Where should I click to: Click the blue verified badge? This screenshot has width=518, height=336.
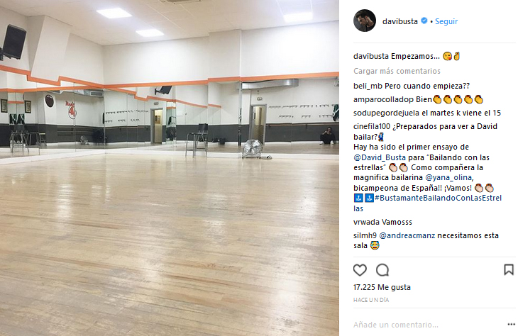coord(424,21)
